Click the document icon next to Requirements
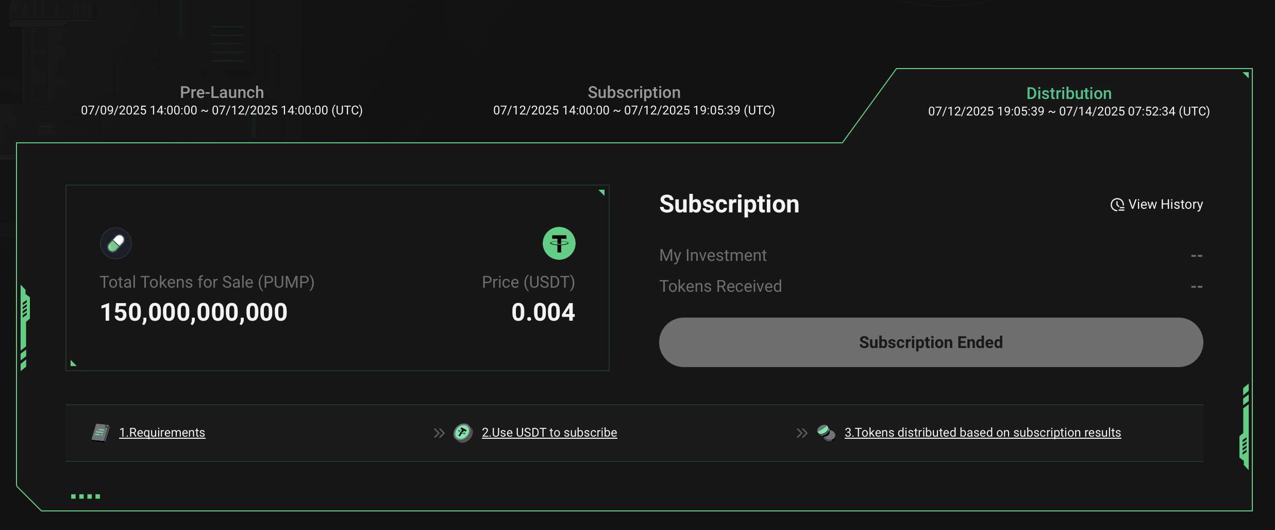The height and width of the screenshot is (530, 1275). click(100, 433)
